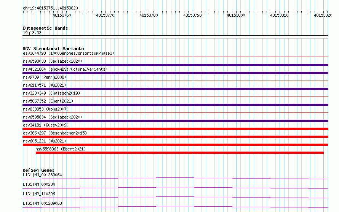Select nsv6595834 (Sedlazeck2020) label
Image resolution: width=339 pixels, height=212 pixels.
[53, 117]
